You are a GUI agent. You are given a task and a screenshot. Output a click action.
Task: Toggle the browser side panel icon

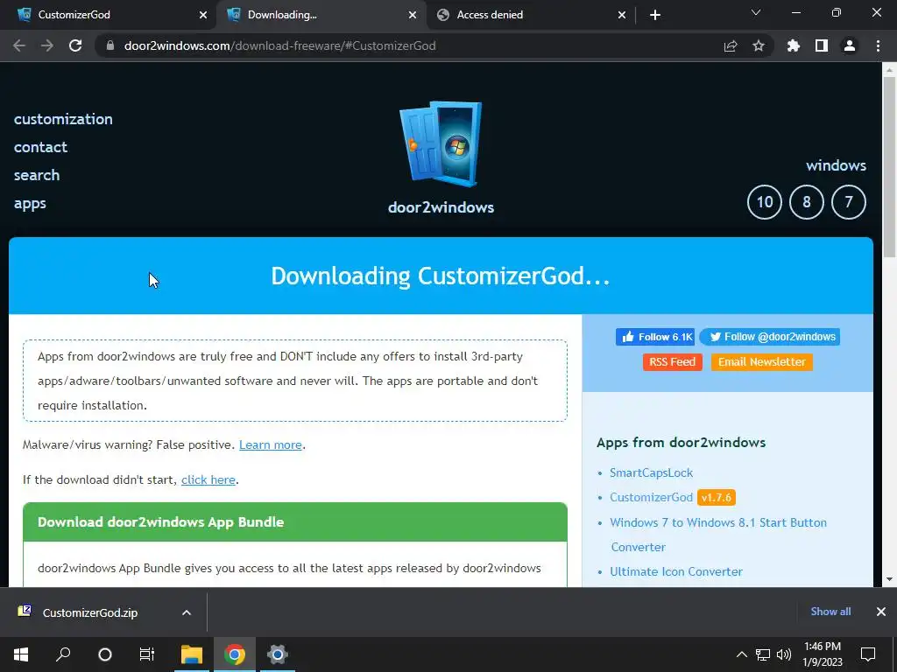(822, 45)
